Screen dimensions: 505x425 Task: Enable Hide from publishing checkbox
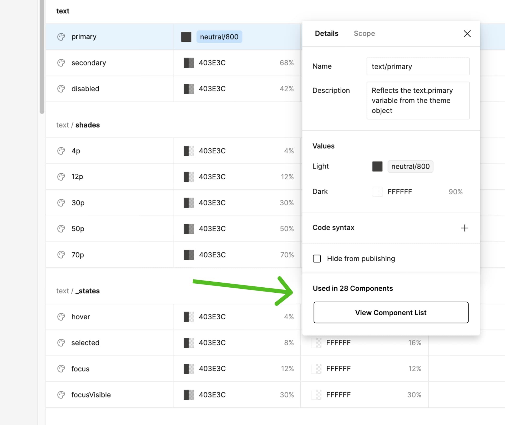(x=317, y=259)
